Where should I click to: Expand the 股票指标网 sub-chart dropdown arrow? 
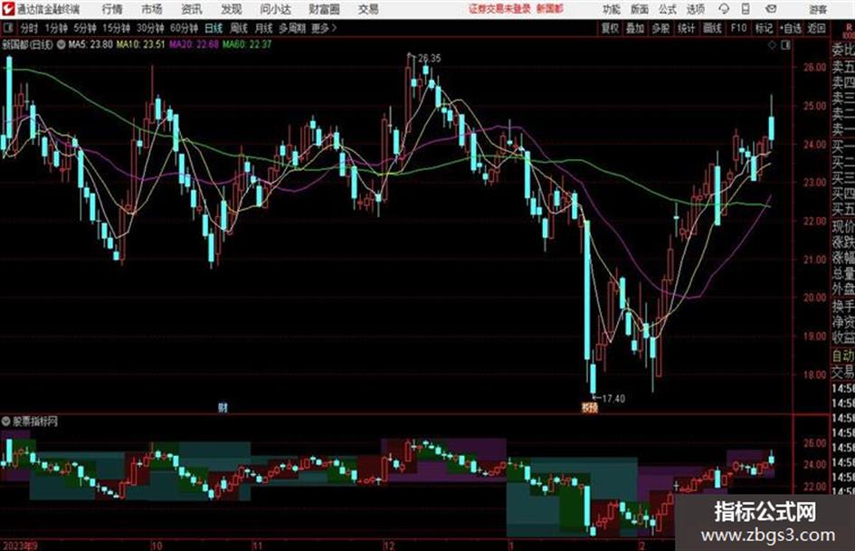[6, 421]
